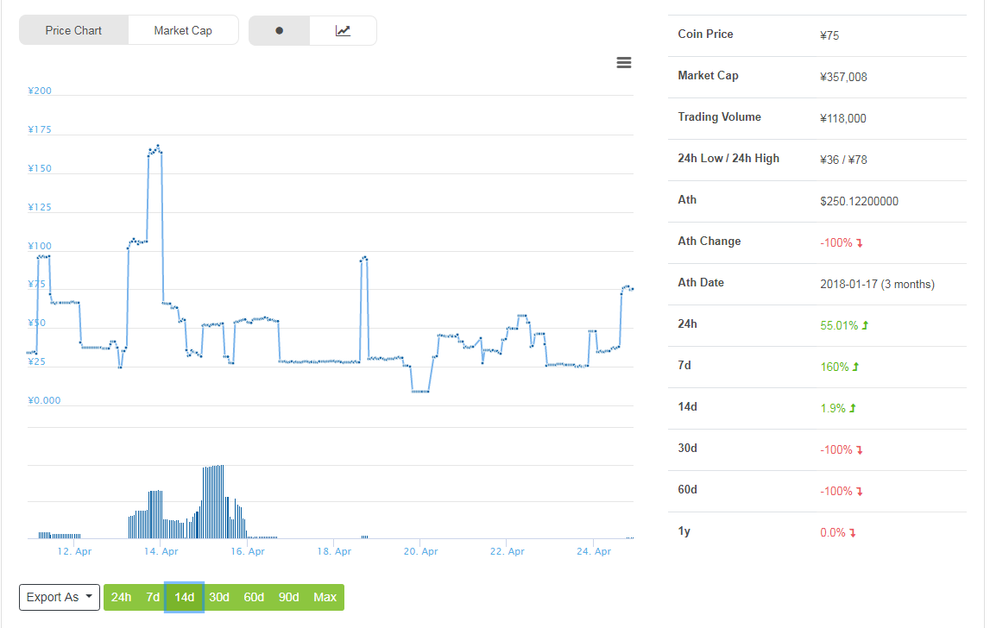Screen dimensions: 990x628
Task: Select the Market Cap tab
Action: (183, 30)
